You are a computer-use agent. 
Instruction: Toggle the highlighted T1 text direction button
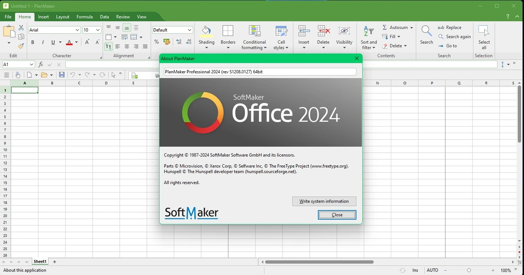(109, 46)
